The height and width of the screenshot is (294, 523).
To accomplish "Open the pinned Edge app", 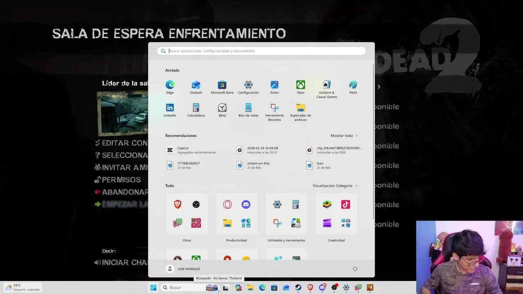I will coord(170,87).
